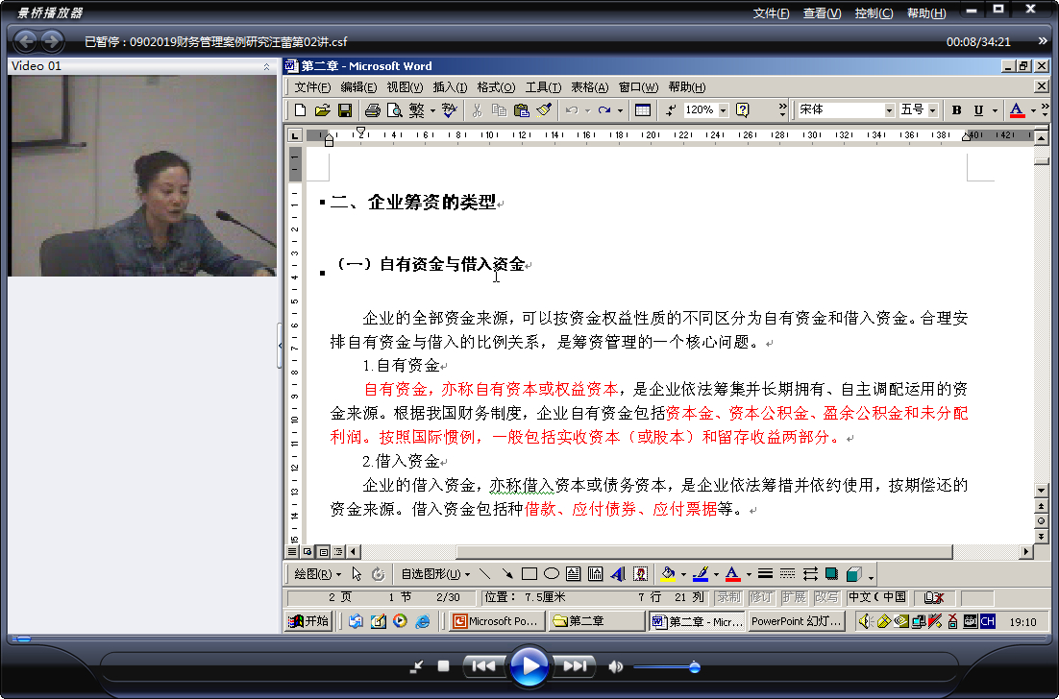Click the Paste clipboard icon
Screen dimensions: 1059x699
tap(522, 110)
